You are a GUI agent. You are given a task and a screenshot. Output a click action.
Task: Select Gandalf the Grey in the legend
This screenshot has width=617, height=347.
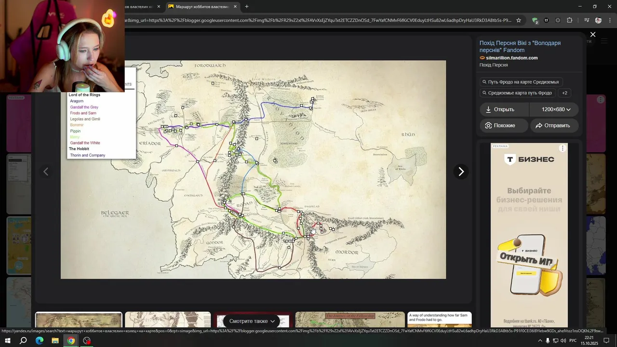pos(84,107)
